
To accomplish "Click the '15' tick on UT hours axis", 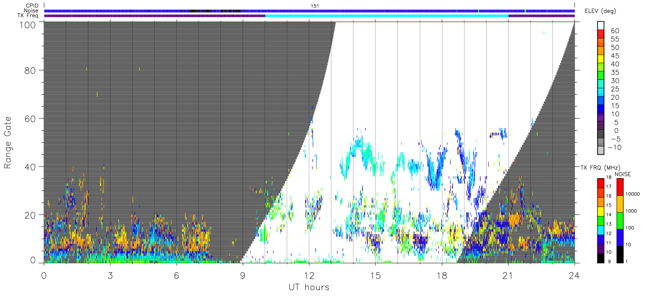I will [x=376, y=275].
